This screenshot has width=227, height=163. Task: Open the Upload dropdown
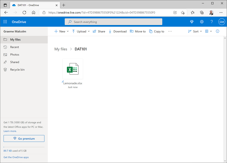[x=81, y=31]
